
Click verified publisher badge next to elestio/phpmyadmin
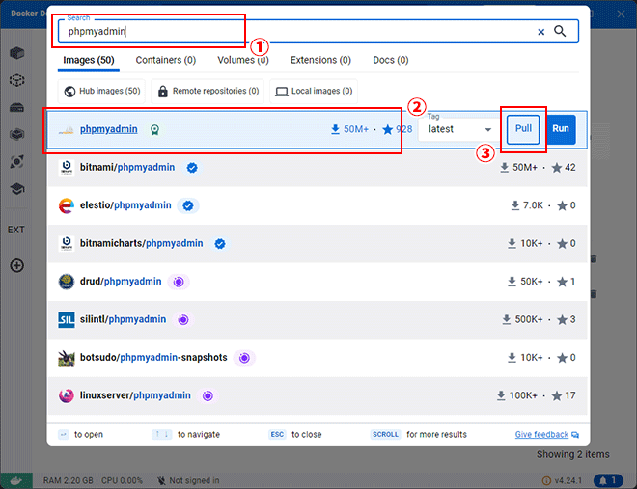187,205
